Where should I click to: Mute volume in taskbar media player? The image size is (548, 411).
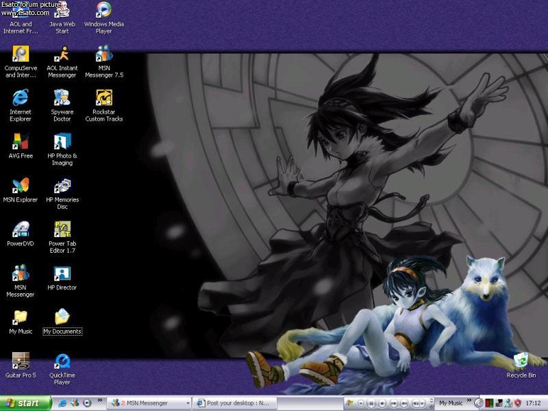tap(415, 403)
